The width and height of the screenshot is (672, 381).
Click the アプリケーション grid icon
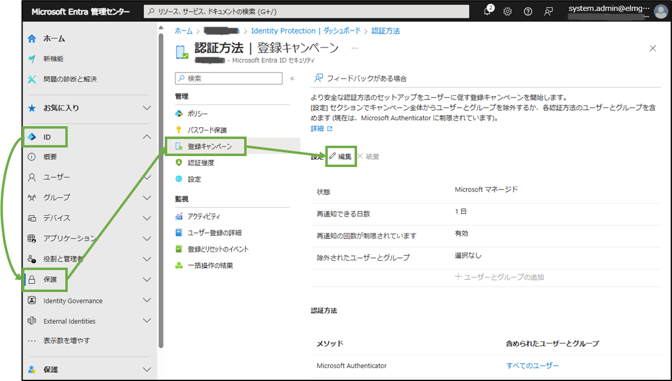(x=32, y=238)
